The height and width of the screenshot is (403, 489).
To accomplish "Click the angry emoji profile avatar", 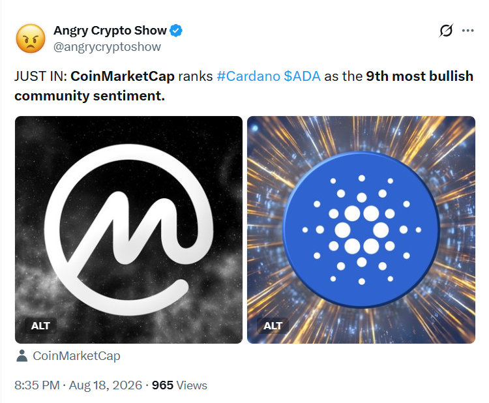I will tap(31, 38).
